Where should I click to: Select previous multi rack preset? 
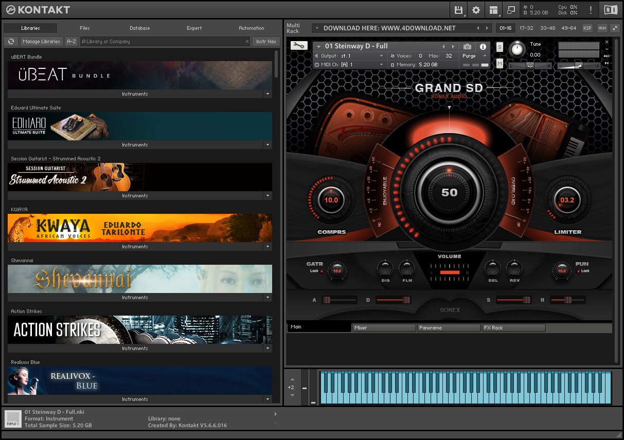click(x=478, y=28)
